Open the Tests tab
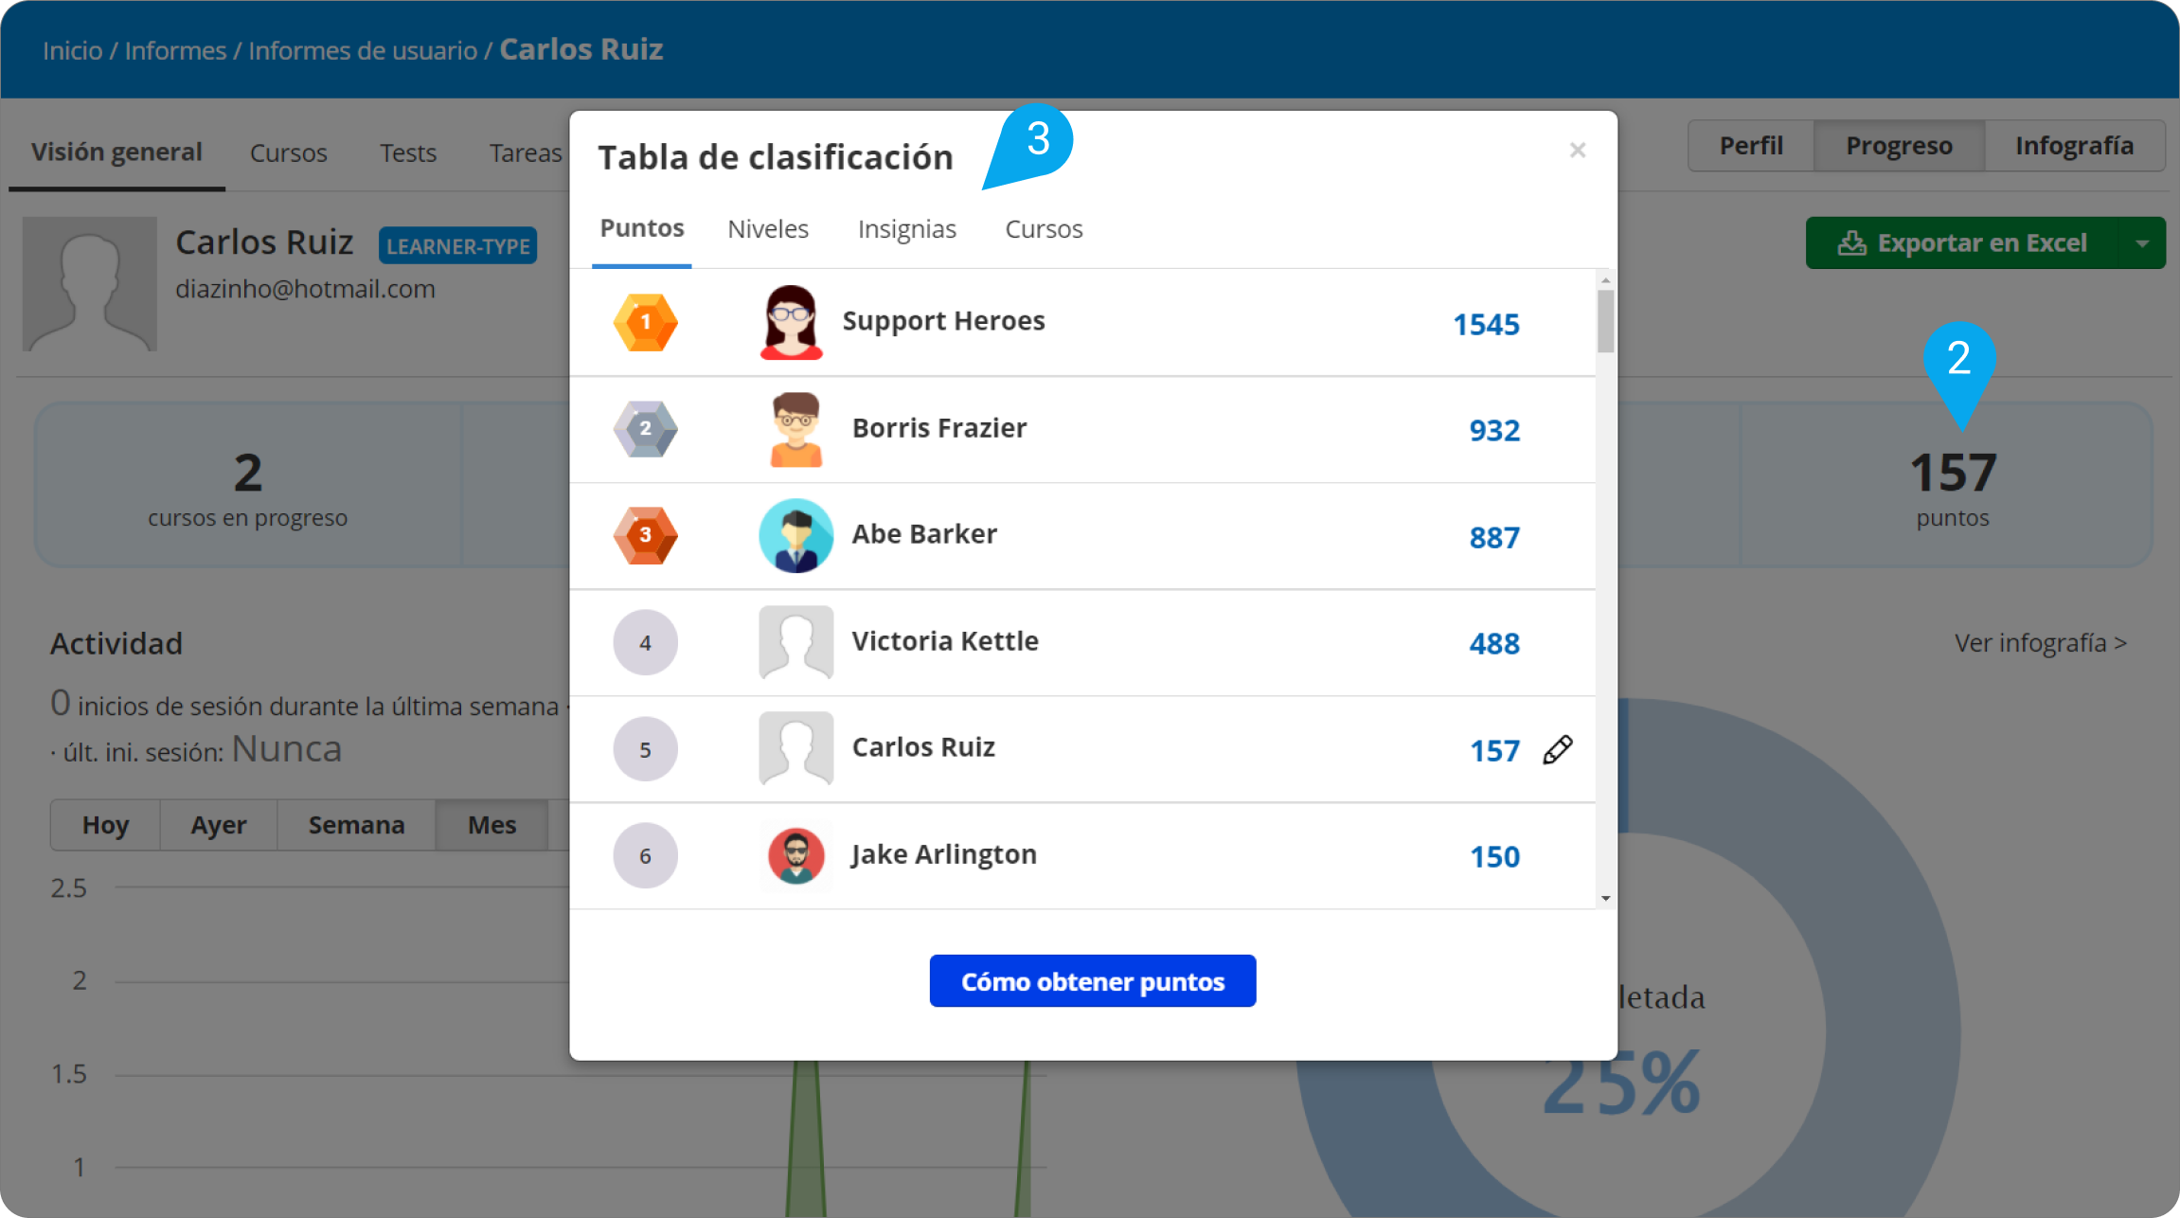2180x1218 pixels. click(408, 152)
